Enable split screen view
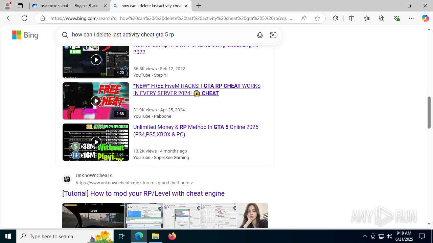Image resolution: width=433 pixels, height=243 pixels. (x=351, y=18)
